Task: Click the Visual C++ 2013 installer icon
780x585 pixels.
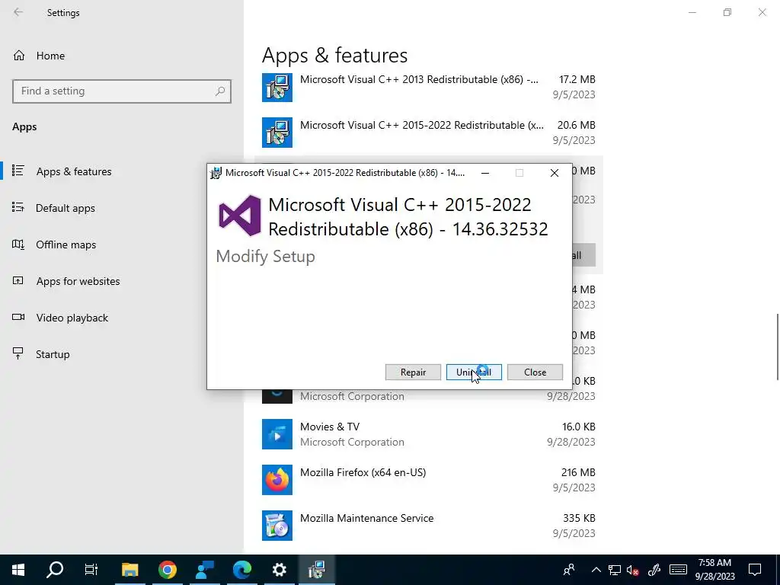Action: (x=277, y=87)
